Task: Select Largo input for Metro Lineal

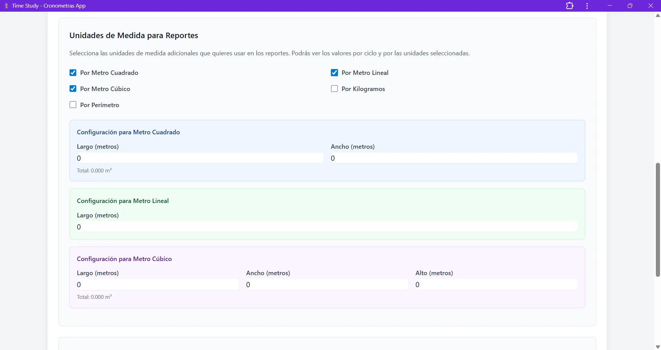Action: (x=327, y=227)
